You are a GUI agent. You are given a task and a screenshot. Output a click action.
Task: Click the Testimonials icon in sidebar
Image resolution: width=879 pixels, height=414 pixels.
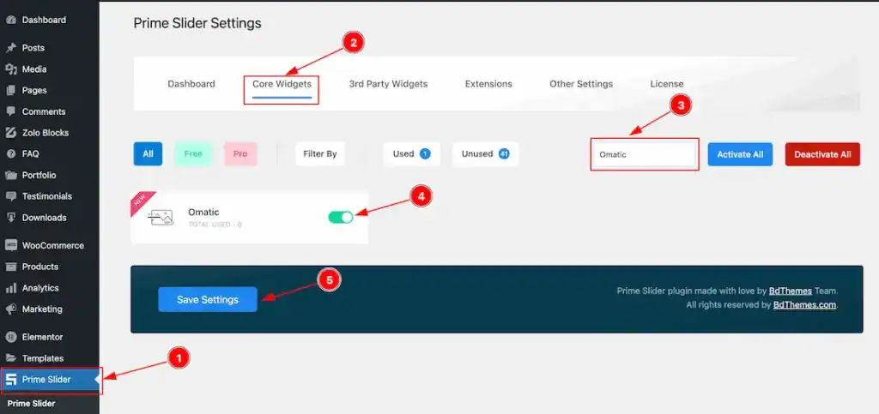coord(10,196)
